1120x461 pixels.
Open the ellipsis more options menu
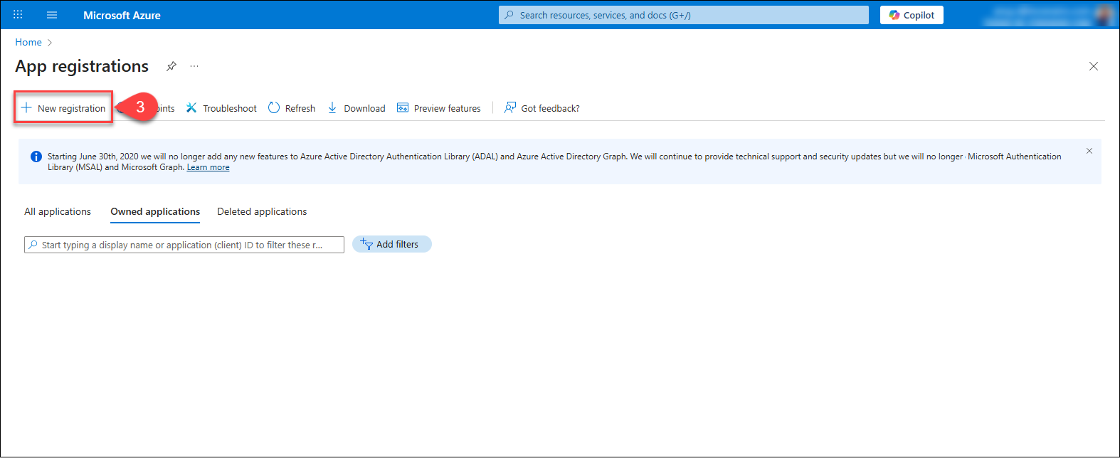[x=194, y=66]
